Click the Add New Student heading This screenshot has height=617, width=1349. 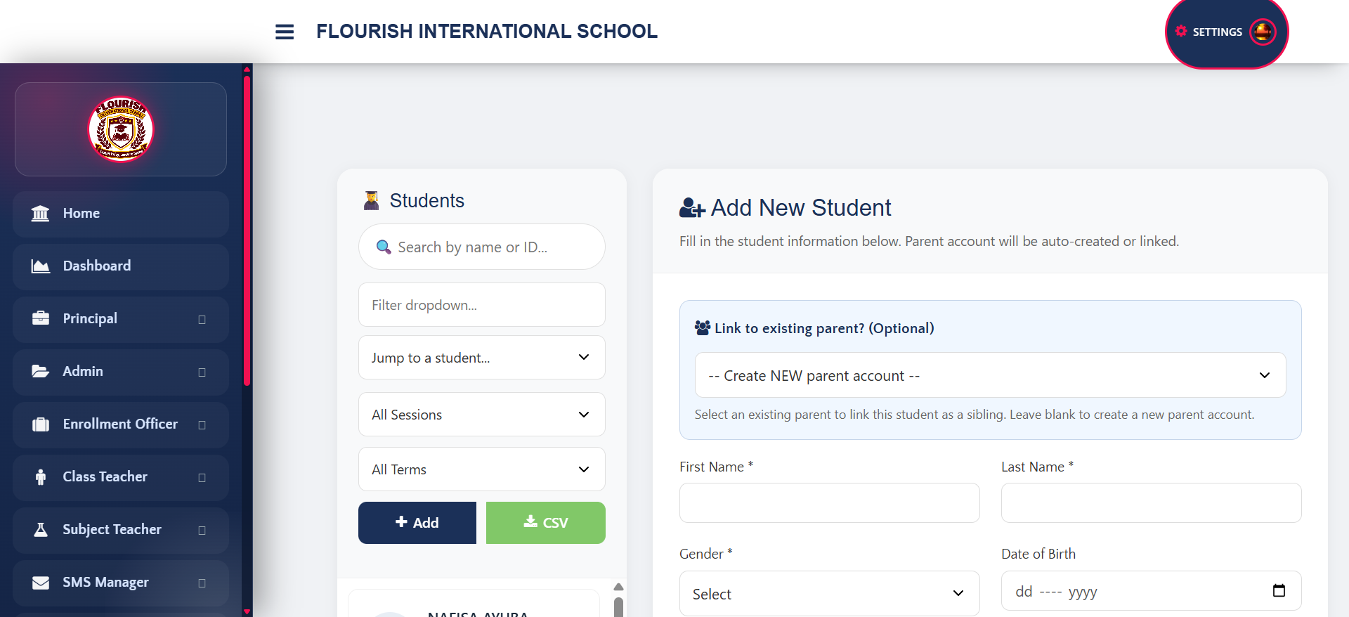(x=801, y=207)
